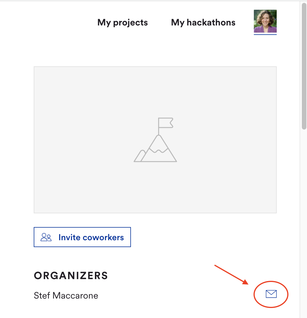Select the gray hackathon placeholder image

pos(155,140)
